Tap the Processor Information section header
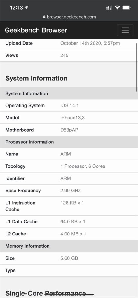This screenshot has width=138, height=298. (69, 142)
